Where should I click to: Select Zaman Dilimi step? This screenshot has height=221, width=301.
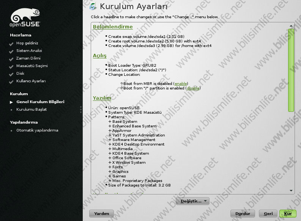[28, 58]
